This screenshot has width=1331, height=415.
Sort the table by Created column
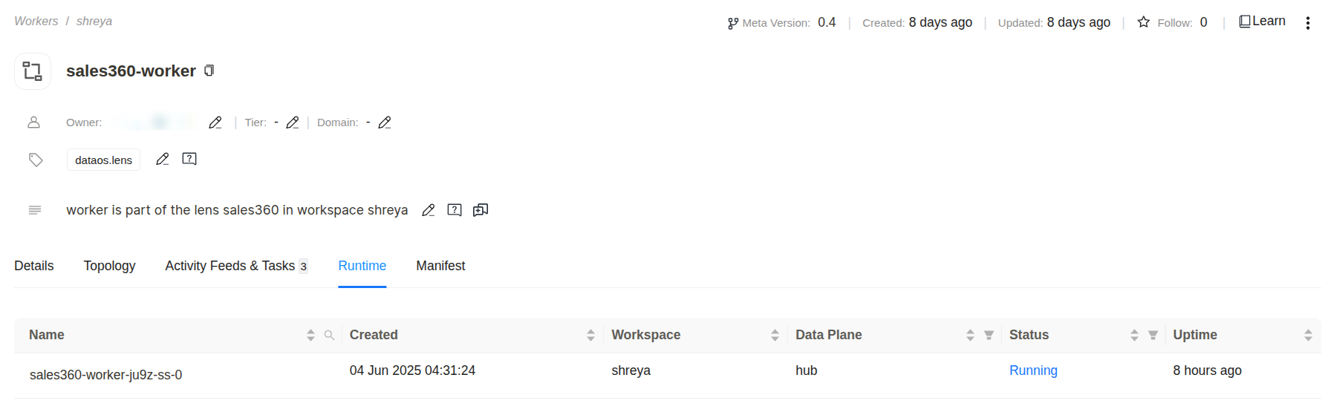[x=590, y=336]
